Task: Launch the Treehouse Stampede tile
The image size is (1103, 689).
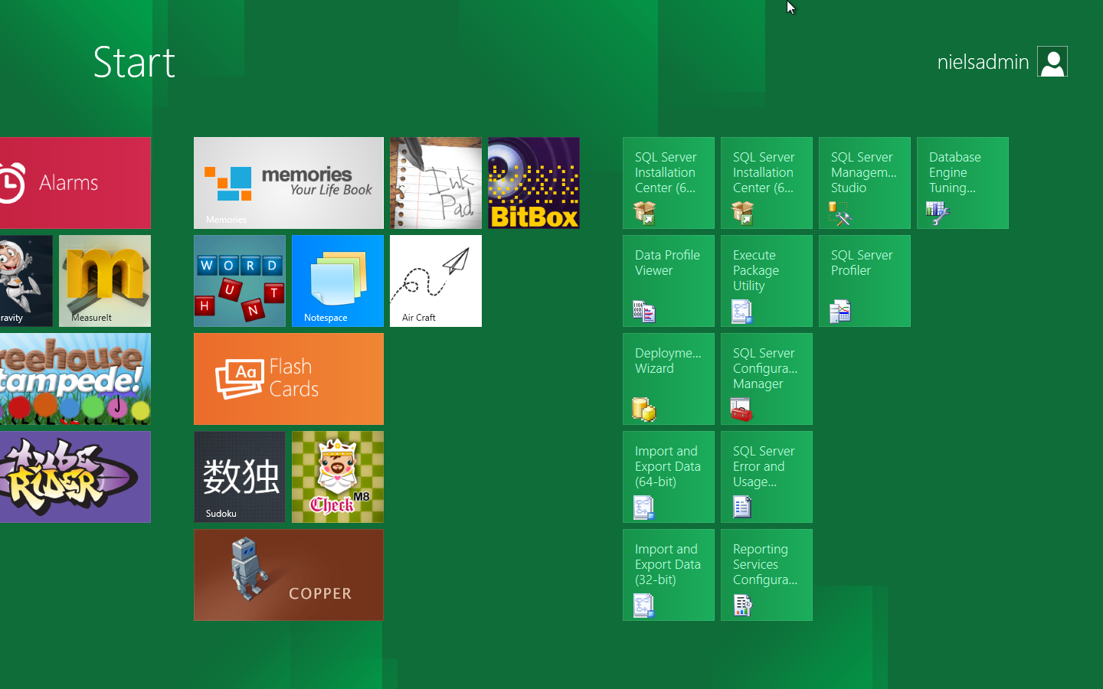Action: click(75, 379)
